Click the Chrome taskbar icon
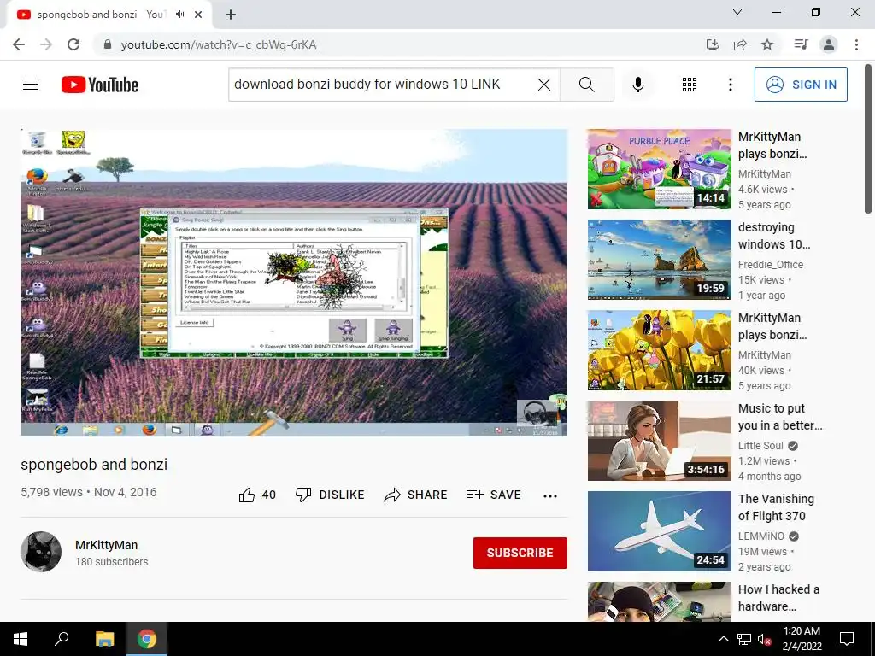The width and height of the screenshot is (875, 656). click(147, 639)
